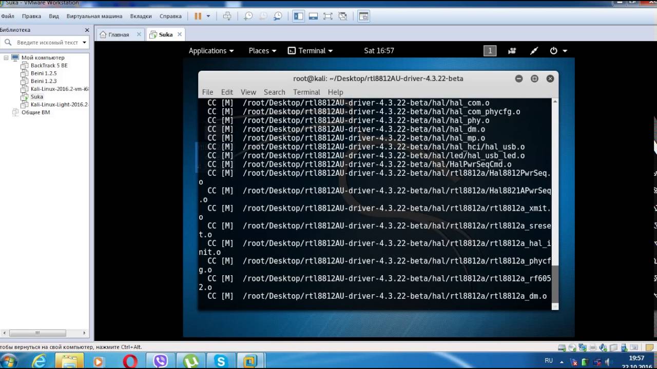The image size is (657, 369).
Task: Select Kali-Linux-2016.2-vm-i6 in library tree
Action: (x=60, y=89)
